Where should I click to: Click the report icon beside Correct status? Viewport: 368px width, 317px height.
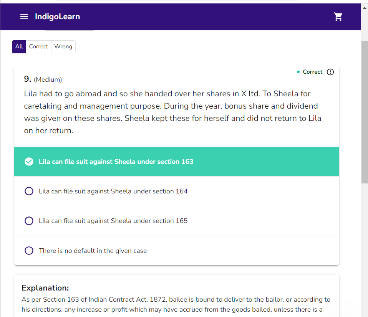330,72
